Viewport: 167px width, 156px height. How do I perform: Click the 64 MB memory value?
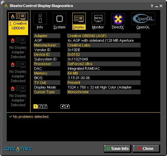pyautogui.click(x=104, y=73)
